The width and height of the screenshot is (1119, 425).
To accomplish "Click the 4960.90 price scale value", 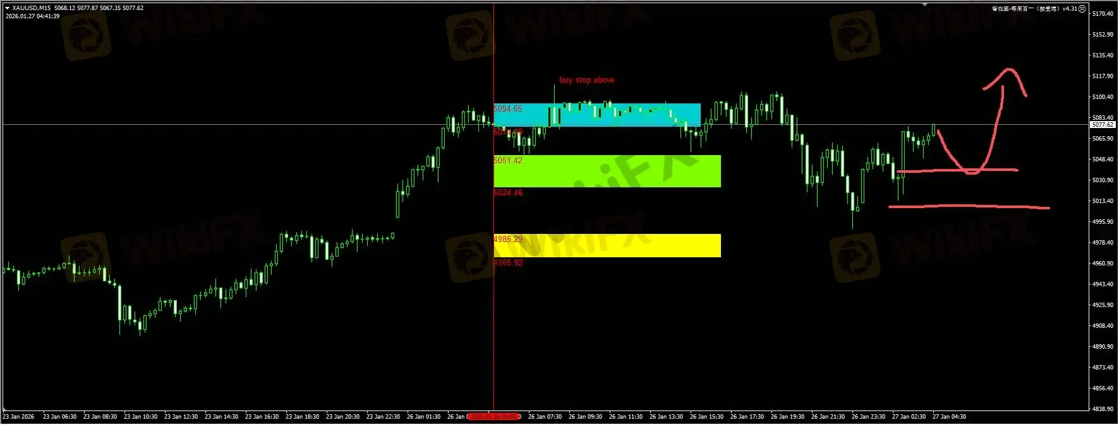I will point(1103,264).
